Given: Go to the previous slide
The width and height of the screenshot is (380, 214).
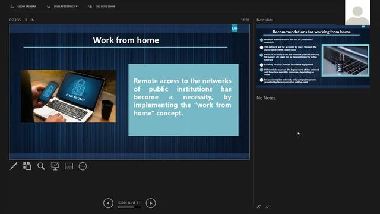Looking at the screenshot, I should click(108, 203).
